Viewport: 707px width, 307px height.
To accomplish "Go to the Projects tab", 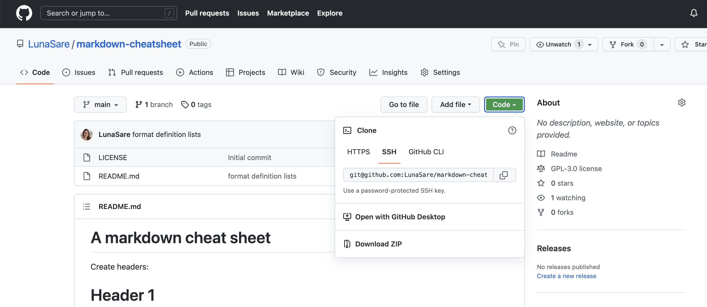I will click(x=245, y=72).
